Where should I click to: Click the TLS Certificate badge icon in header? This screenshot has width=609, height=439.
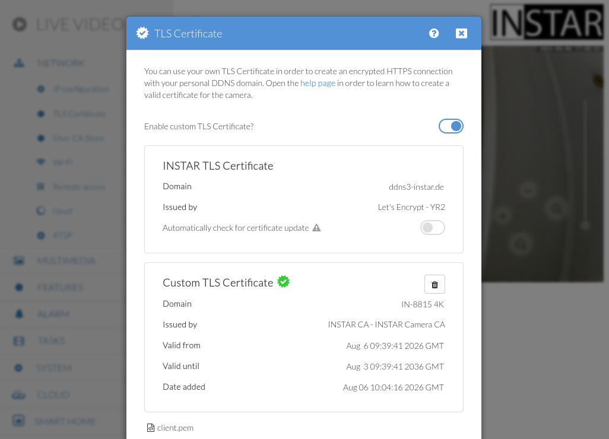pos(142,33)
